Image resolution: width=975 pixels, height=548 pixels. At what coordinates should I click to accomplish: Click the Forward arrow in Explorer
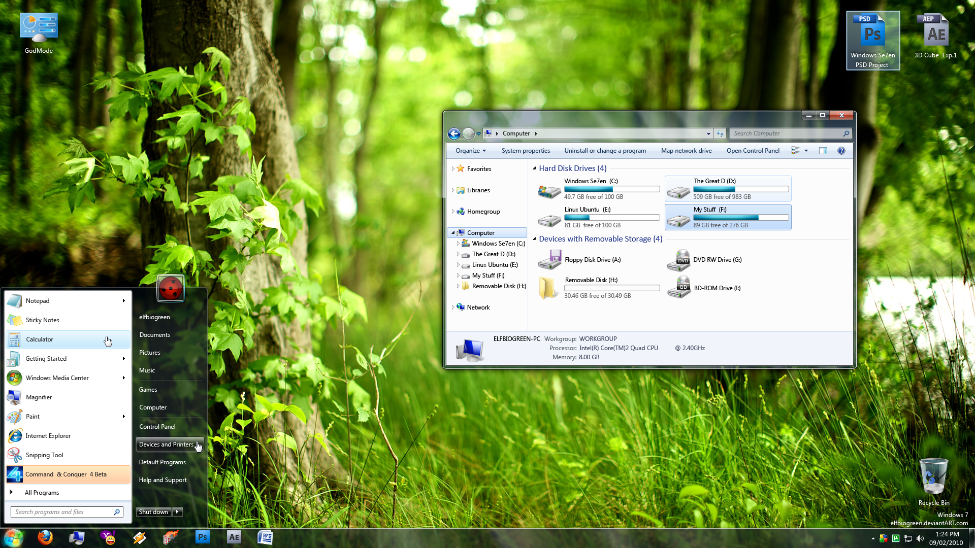[x=468, y=133]
